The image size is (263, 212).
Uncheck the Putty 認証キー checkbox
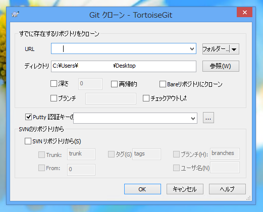28,117
